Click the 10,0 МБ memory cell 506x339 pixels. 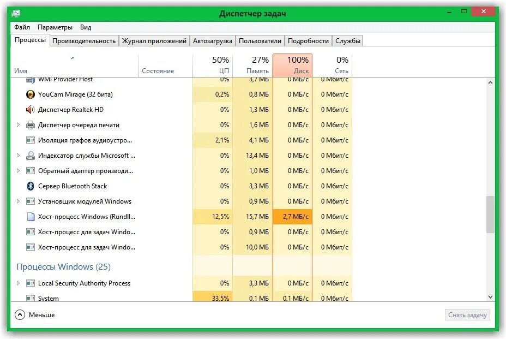(252, 247)
